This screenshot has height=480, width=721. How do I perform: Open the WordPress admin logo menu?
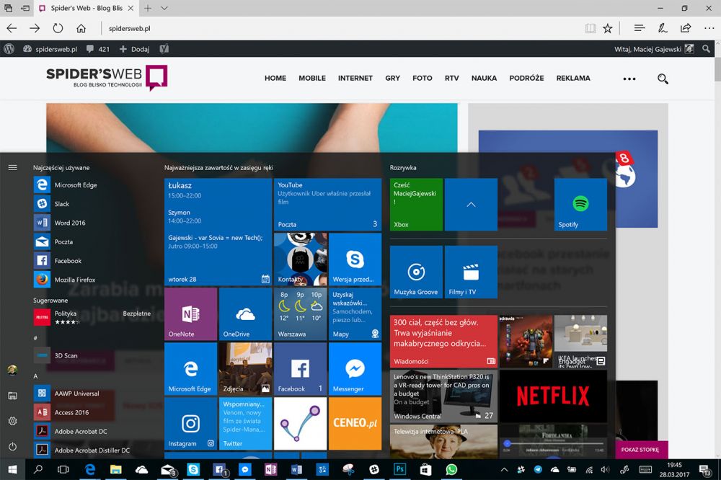9,49
